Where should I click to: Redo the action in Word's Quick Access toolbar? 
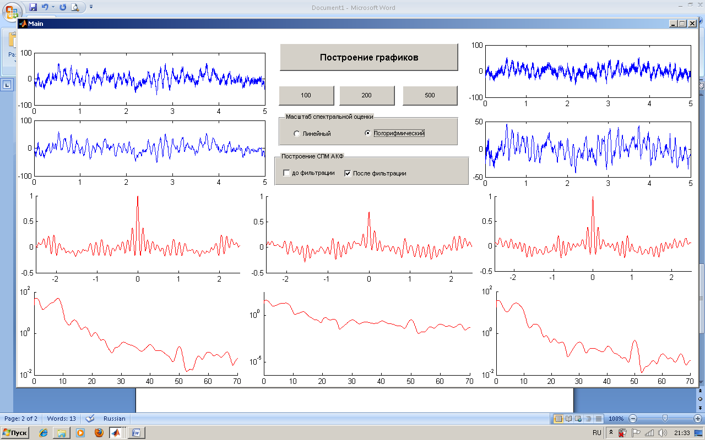[x=63, y=7]
